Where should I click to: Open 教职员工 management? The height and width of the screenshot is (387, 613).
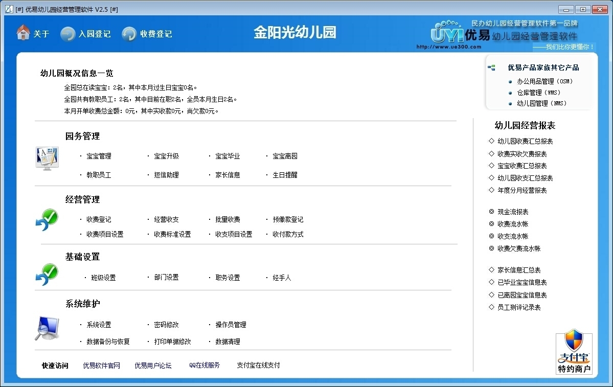99,175
